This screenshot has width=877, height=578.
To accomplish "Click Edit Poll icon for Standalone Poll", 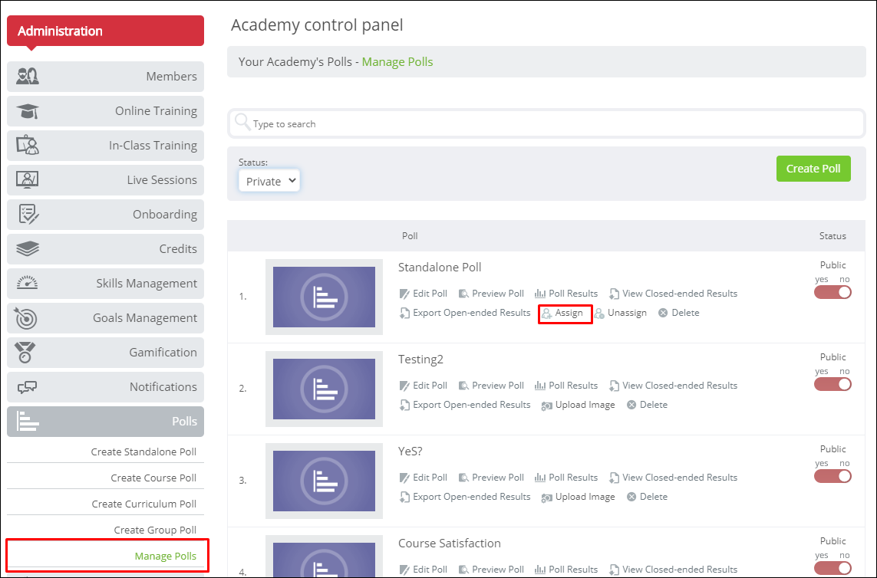I will click(x=404, y=294).
